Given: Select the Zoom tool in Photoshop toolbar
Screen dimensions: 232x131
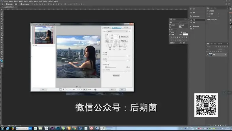Looking at the screenshot, I should (x=2, y=54).
